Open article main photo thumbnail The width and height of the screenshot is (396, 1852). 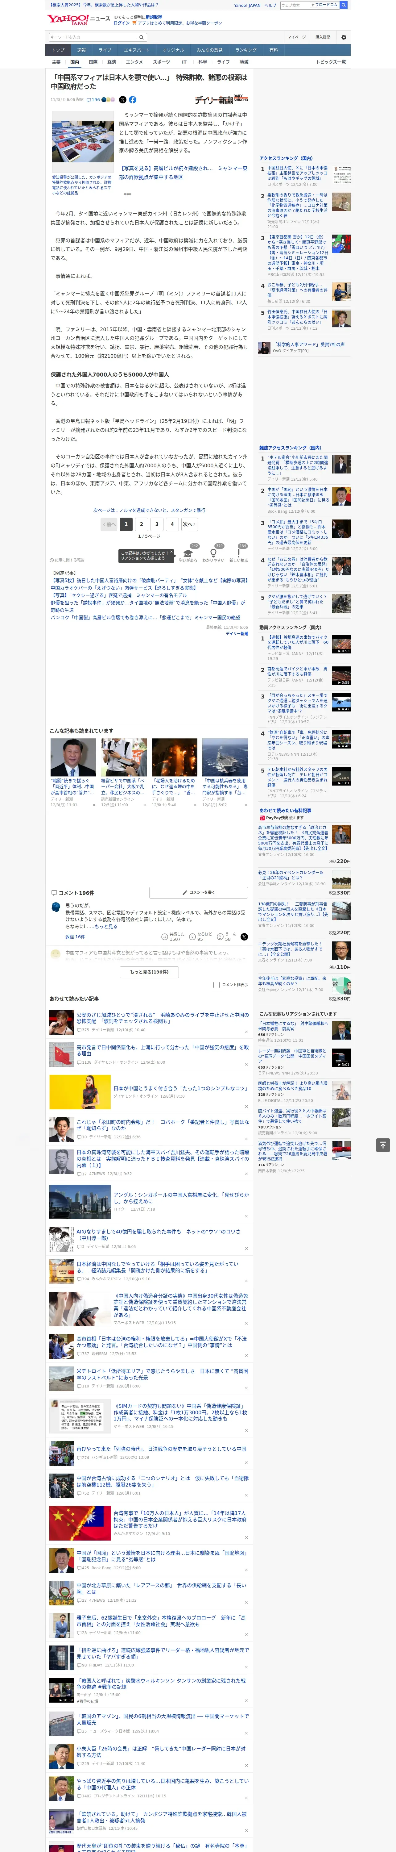click(x=83, y=142)
